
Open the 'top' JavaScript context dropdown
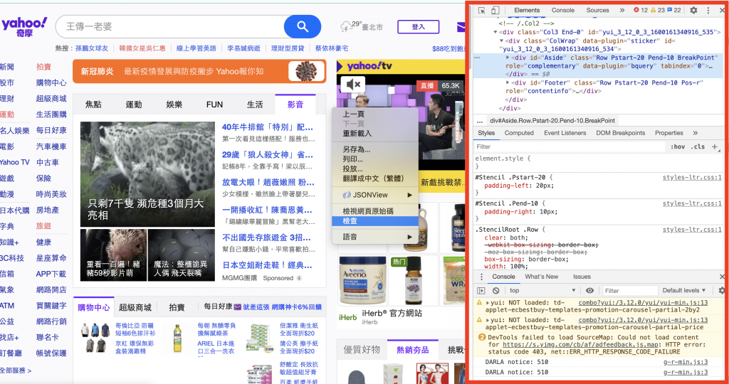[542, 291]
